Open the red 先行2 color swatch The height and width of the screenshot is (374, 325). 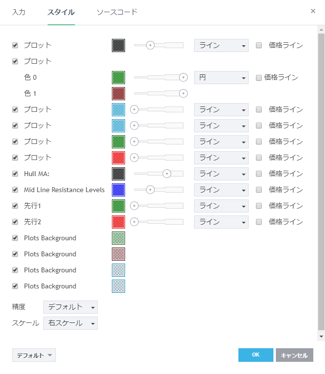coord(118,222)
